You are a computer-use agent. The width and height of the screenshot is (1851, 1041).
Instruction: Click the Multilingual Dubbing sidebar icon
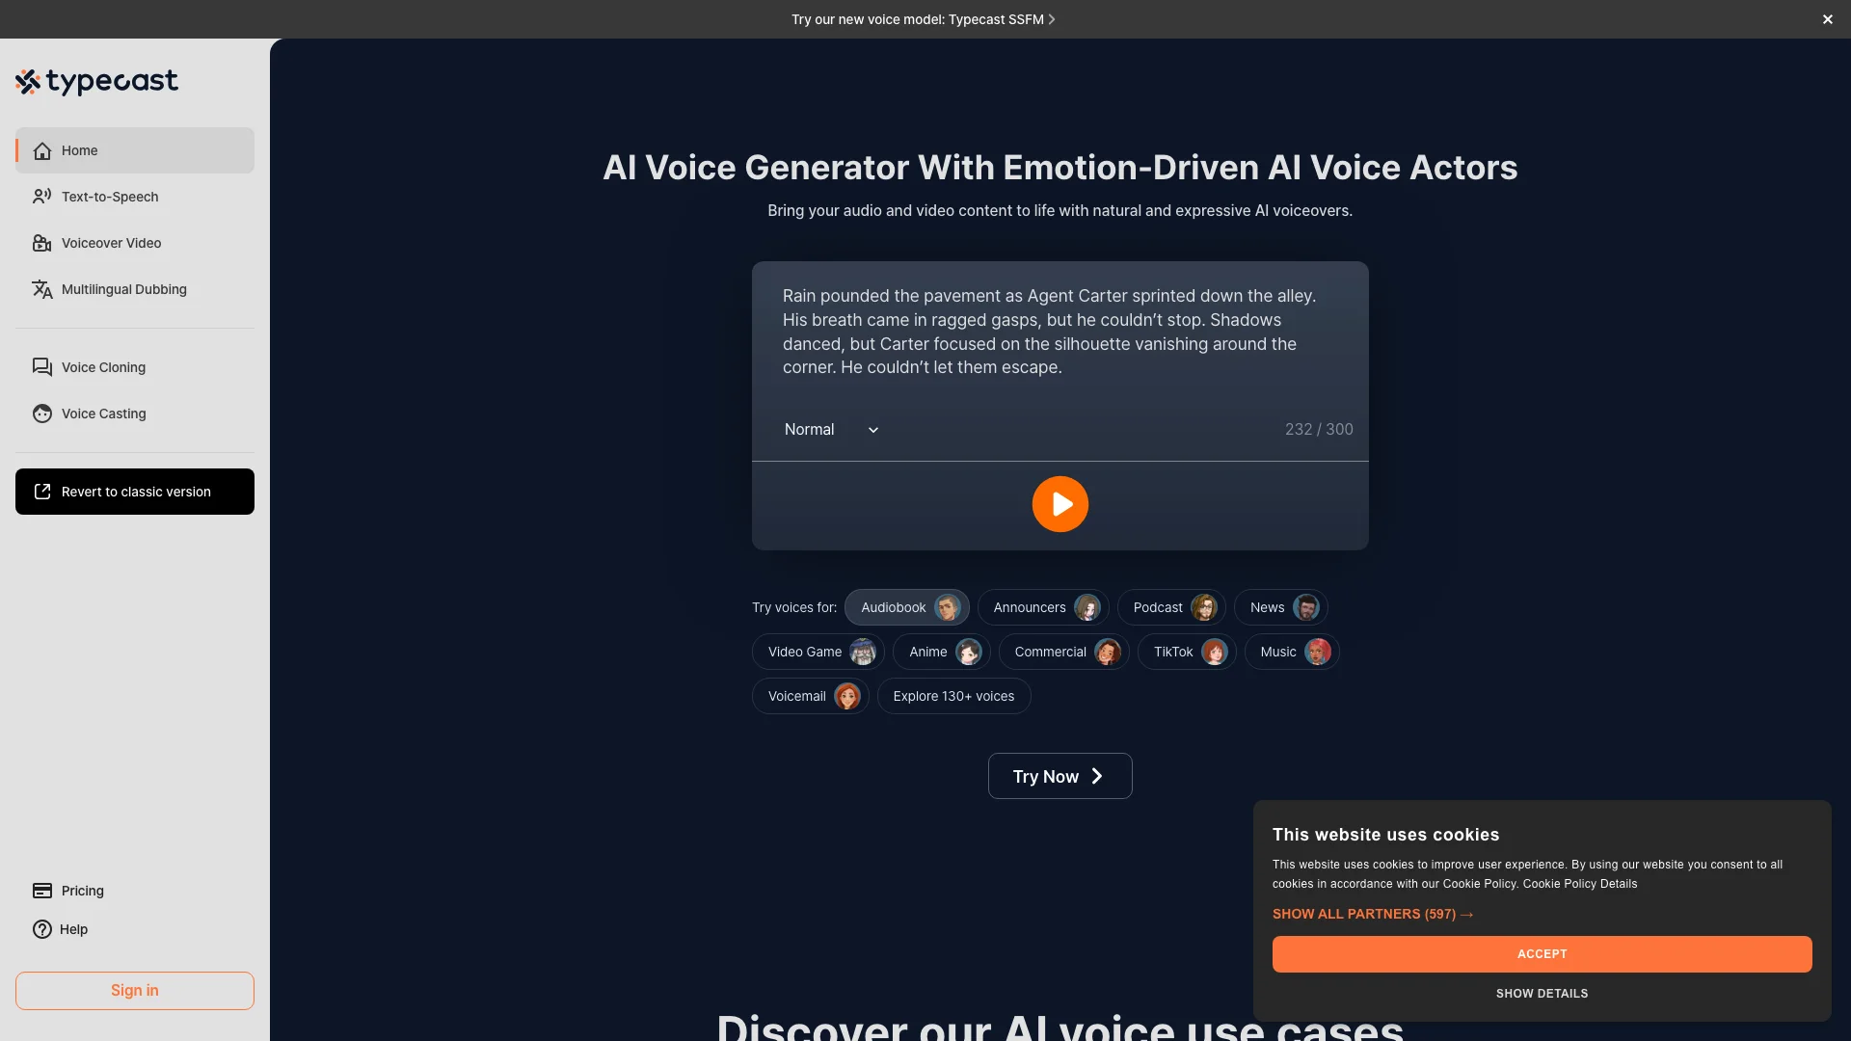40,290
